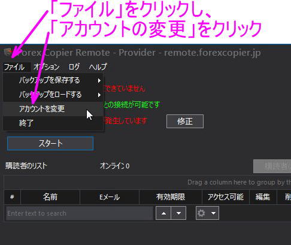Click the 編集 column header
The width and height of the screenshot is (291, 245).
263,197
